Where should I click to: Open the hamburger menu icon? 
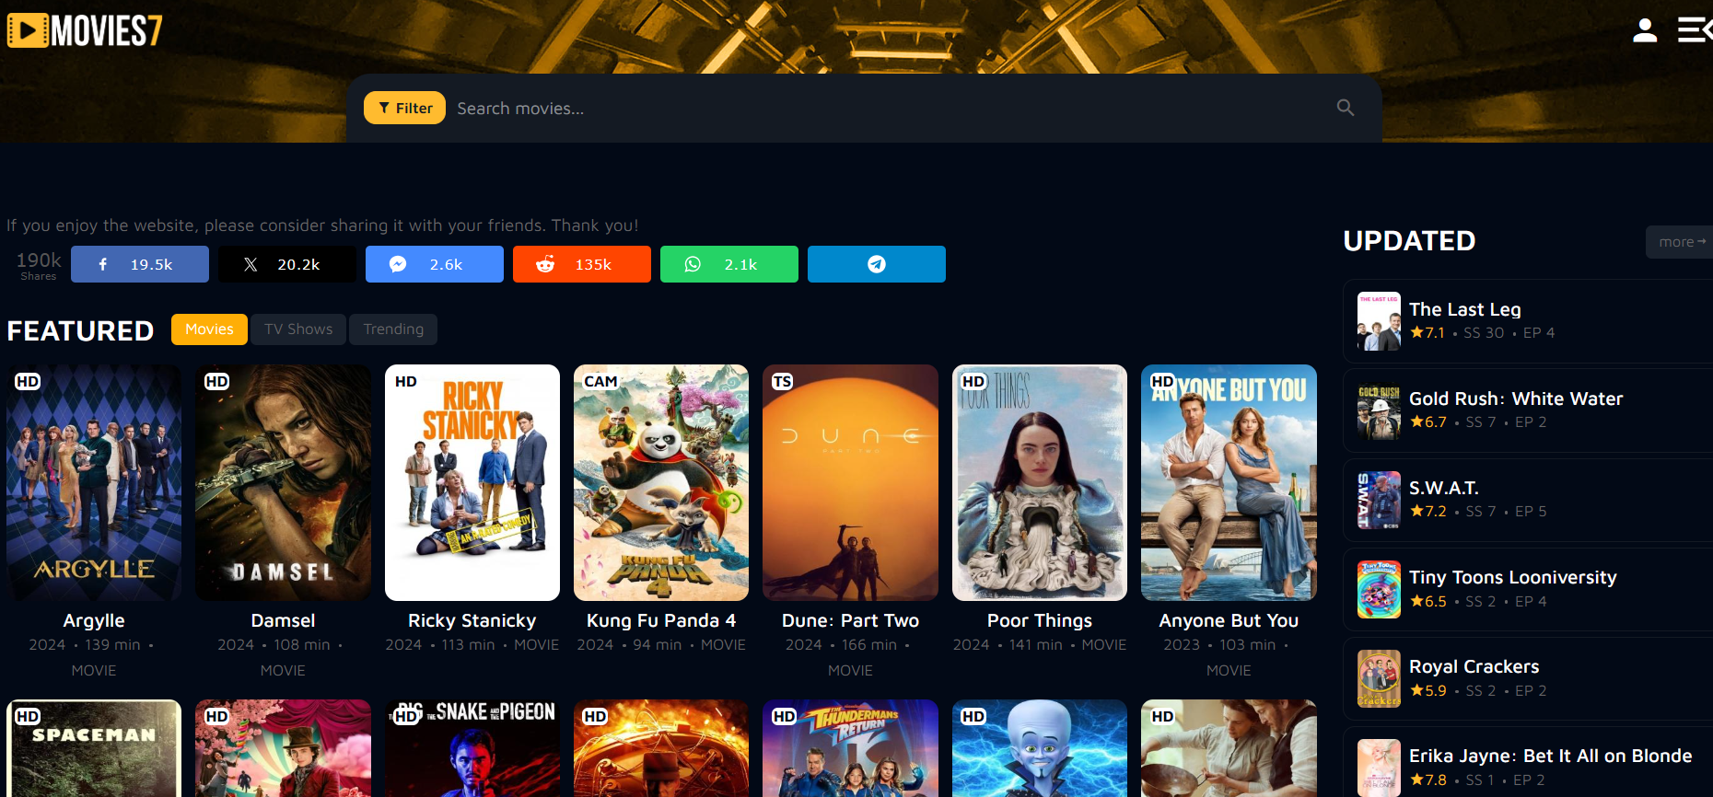pyautogui.click(x=1694, y=30)
